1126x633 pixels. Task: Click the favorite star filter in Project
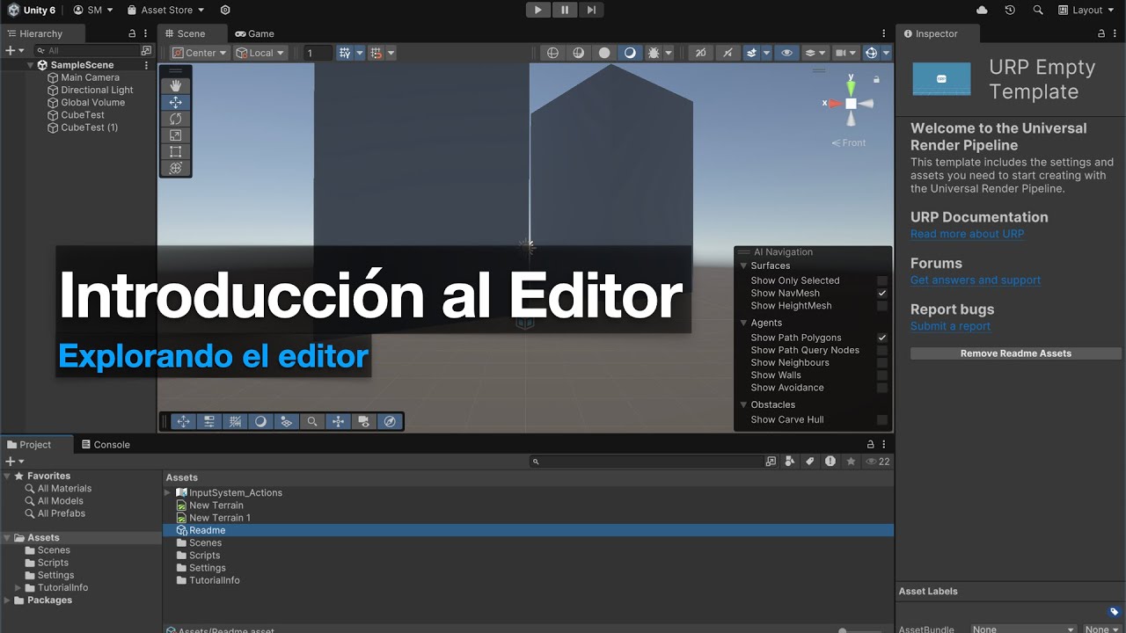tap(851, 462)
